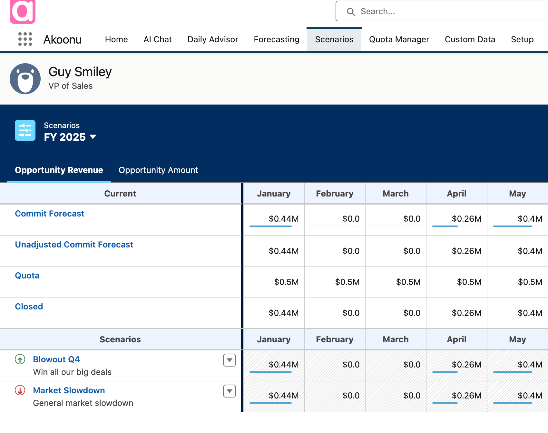The image size is (548, 433).
Task: Expand the FY 2025 fiscal year dropdown
Action: click(93, 137)
